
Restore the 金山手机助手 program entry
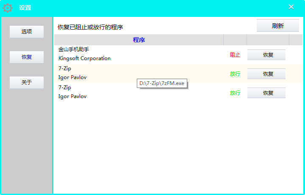[x=266, y=55]
